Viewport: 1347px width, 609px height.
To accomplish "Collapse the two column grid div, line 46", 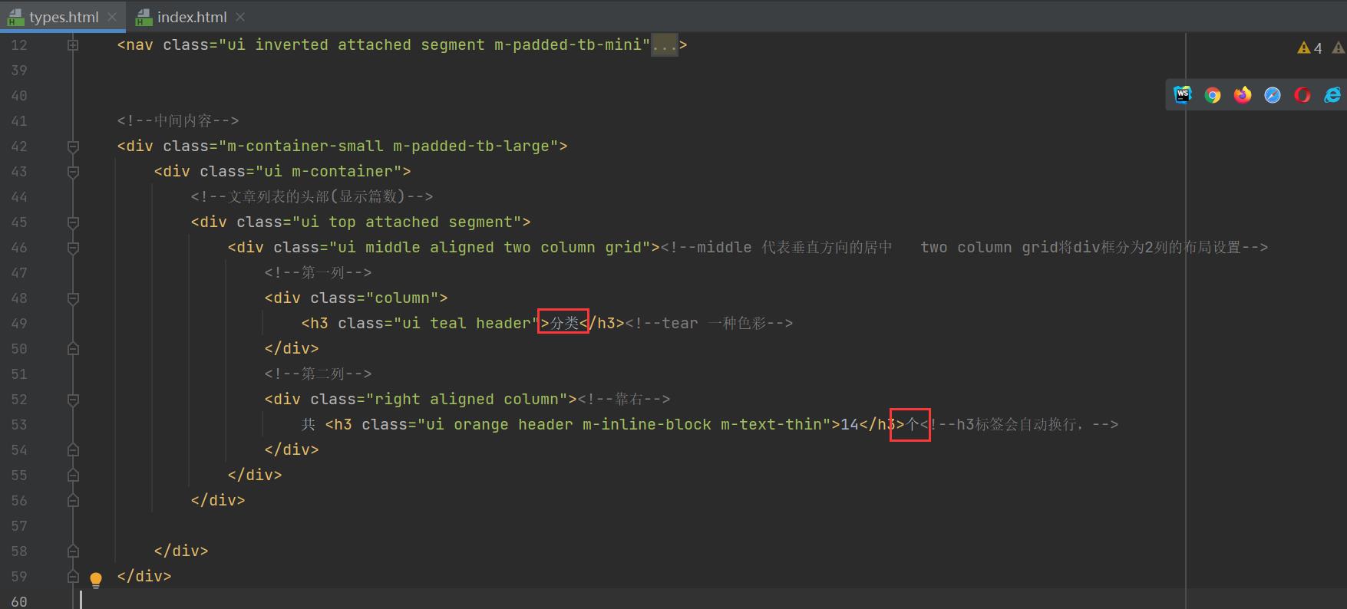I will pos(73,248).
